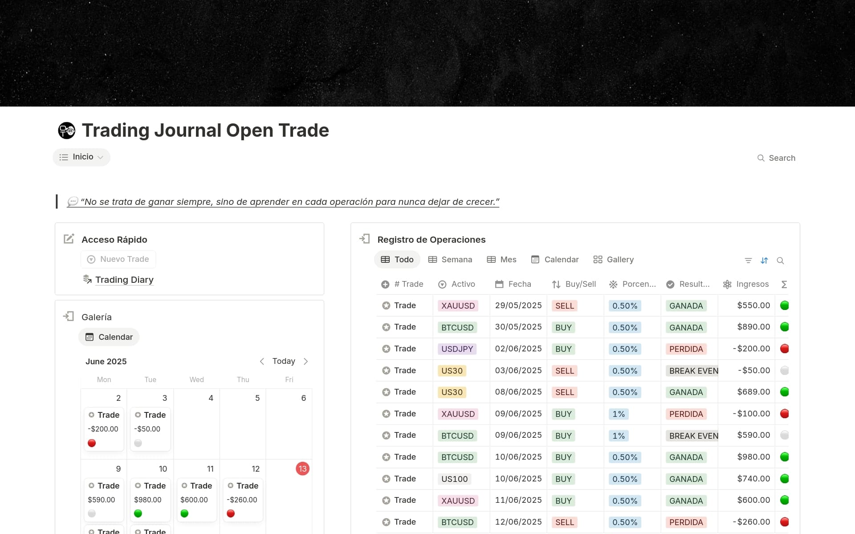The width and height of the screenshot is (855, 534).
Task: Open the Trading Diary link
Action: 124,280
